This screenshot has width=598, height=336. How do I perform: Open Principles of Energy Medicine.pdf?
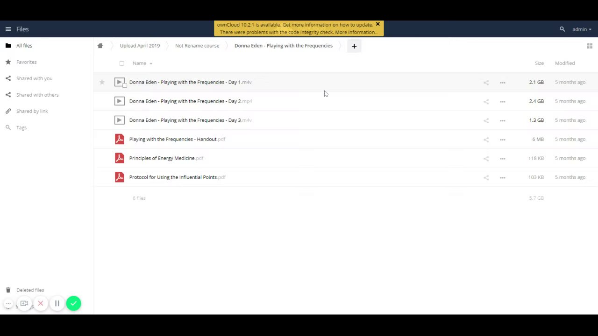tap(166, 158)
